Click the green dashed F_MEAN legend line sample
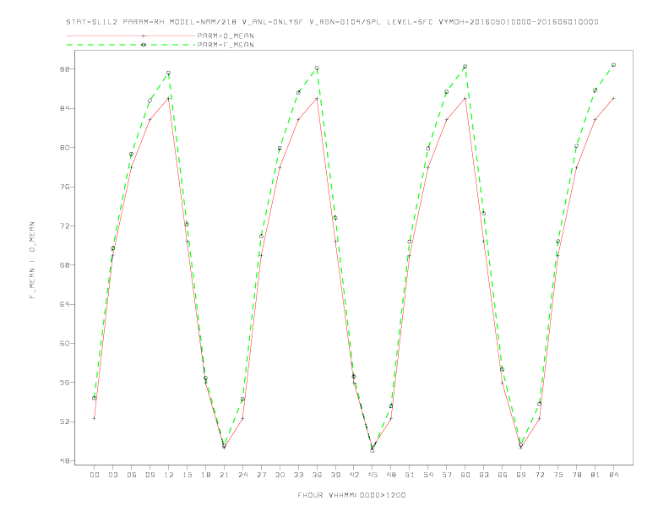The image size is (669, 517). [x=131, y=45]
